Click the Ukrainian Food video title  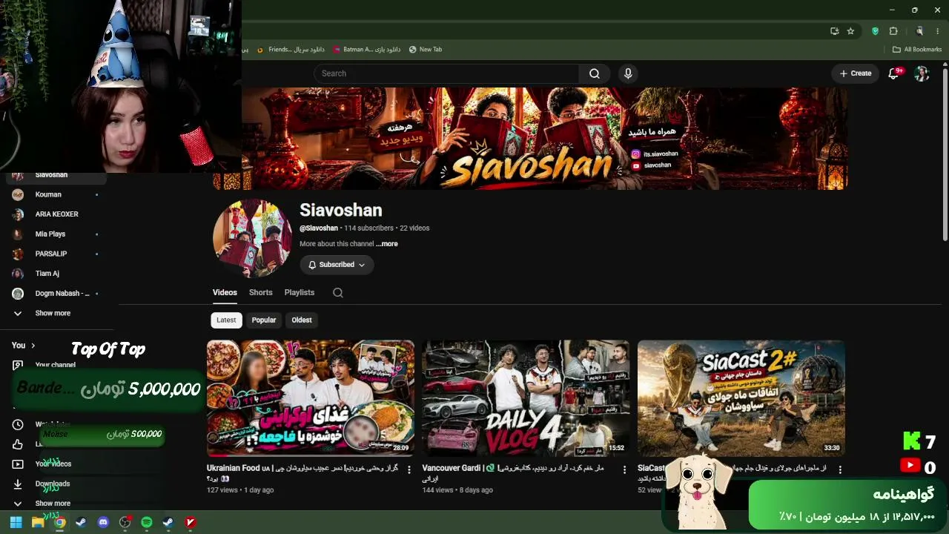point(302,473)
